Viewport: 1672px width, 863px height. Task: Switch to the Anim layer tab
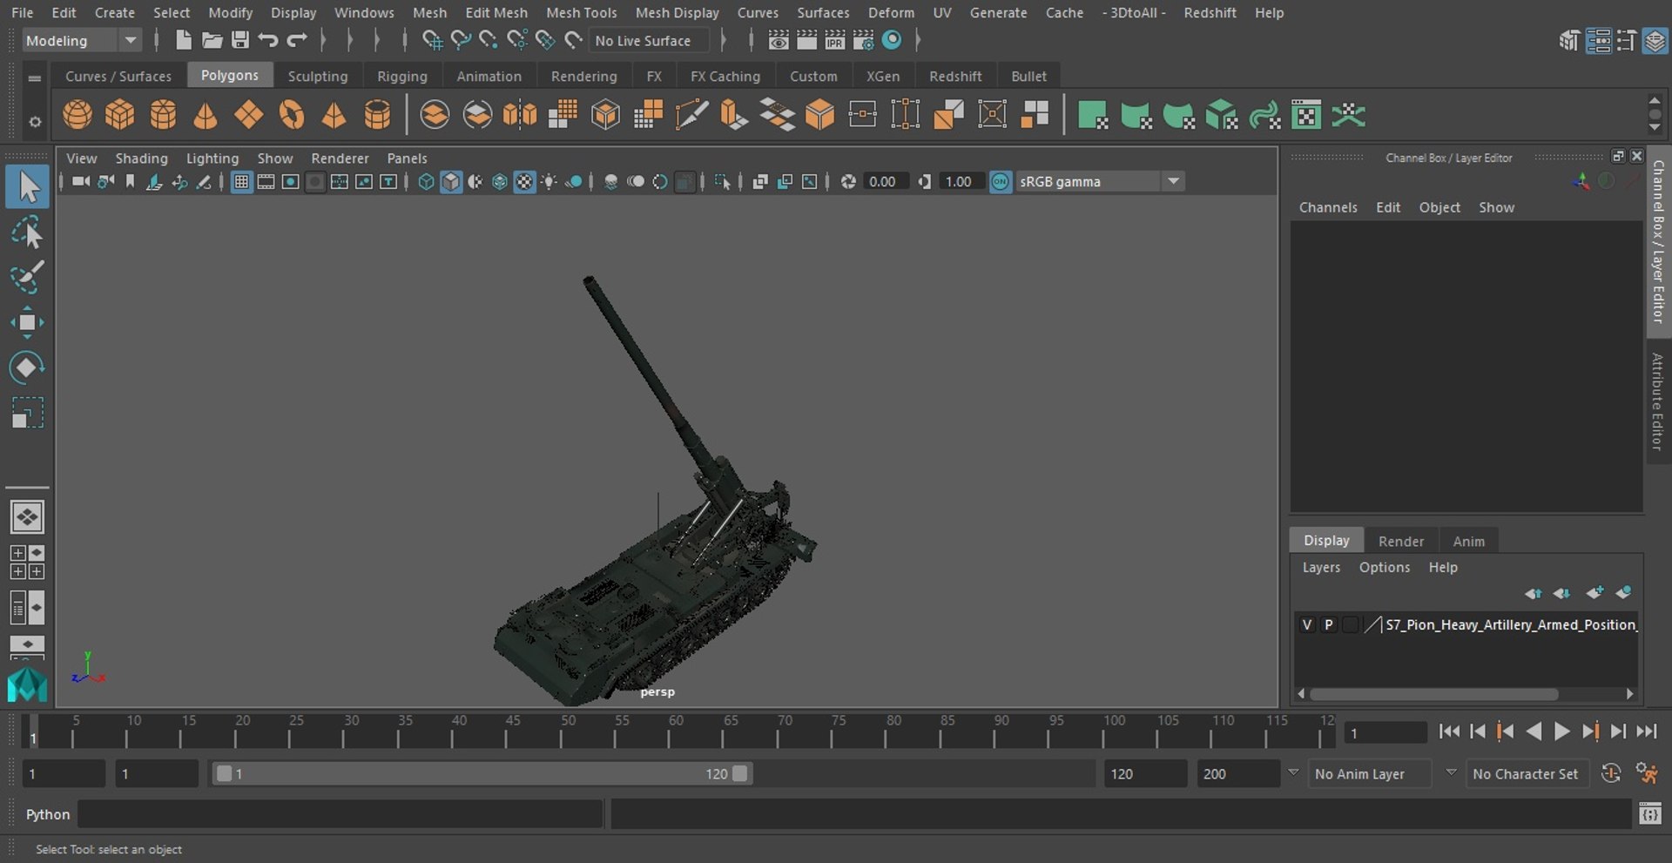[x=1468, y=541]
